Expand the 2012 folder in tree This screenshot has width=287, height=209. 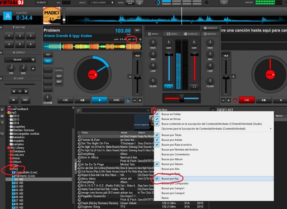click(8, 116)
